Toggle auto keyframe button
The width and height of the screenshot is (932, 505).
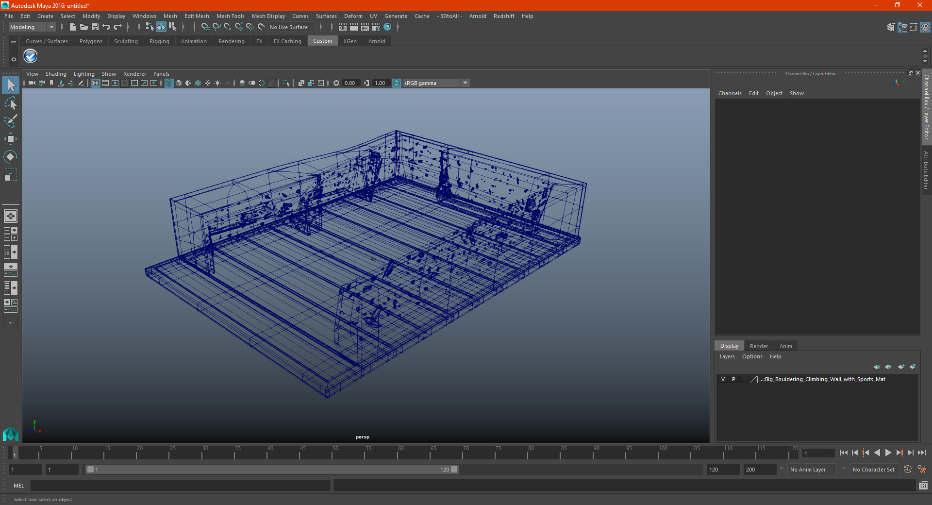click(907, 470)
